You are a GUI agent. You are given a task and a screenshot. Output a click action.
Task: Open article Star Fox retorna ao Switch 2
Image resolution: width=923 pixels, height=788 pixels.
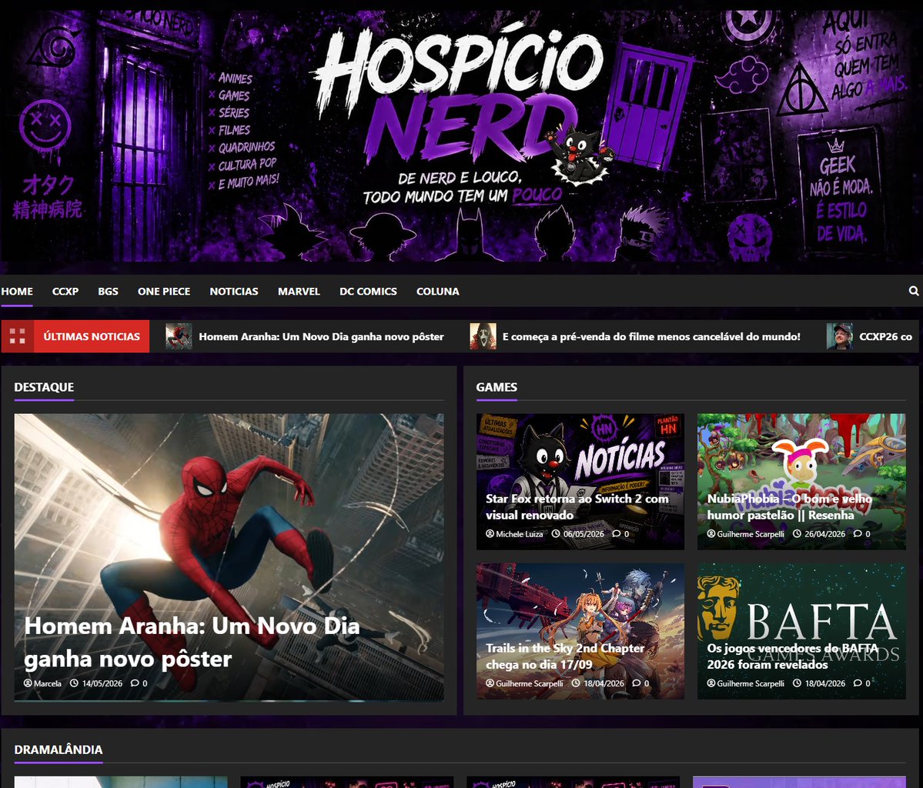(577, 506)
